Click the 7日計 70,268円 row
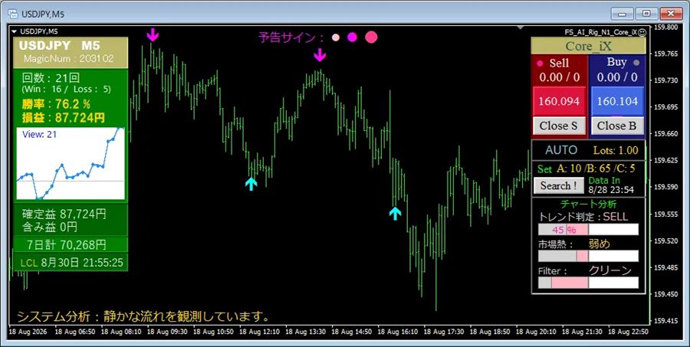The height and width of the screenshot is (347, 690). point(71,244)
